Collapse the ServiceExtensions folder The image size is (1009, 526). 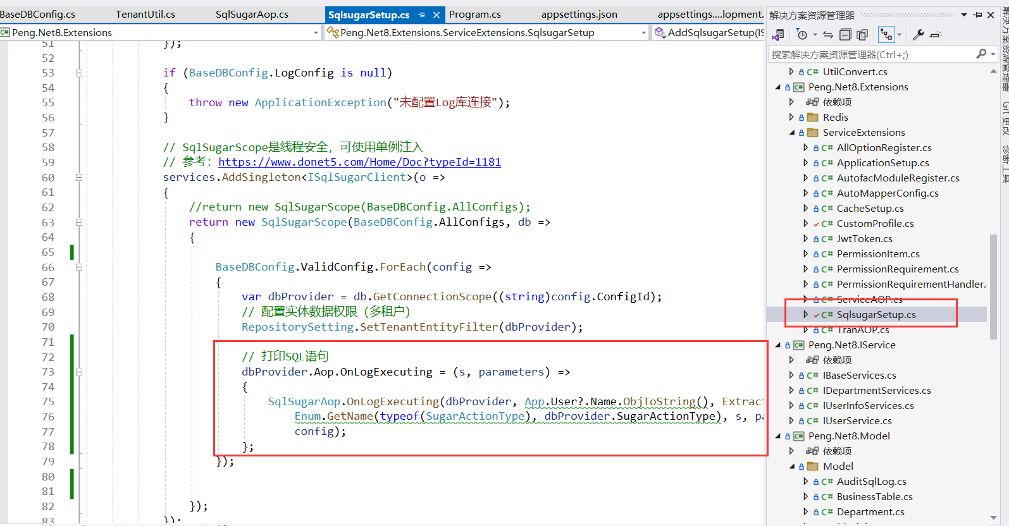tap(791, 133)
